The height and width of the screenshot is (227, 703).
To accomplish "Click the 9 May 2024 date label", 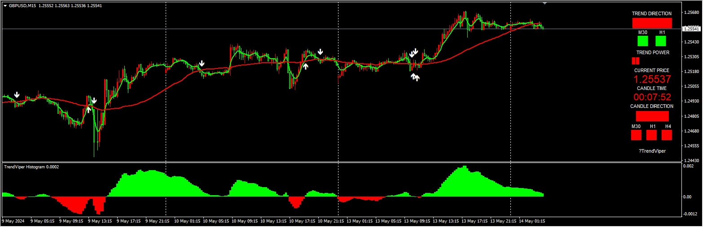I will pyautogui.click(x=13, y=221).
